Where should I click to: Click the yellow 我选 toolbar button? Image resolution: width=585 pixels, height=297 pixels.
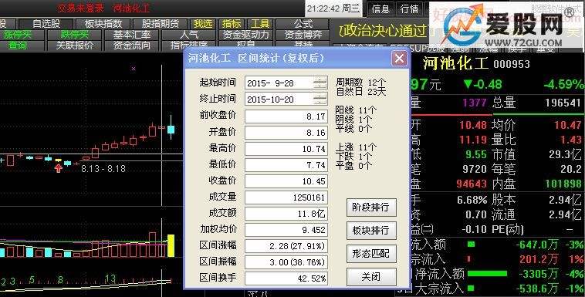click(202, 24)
